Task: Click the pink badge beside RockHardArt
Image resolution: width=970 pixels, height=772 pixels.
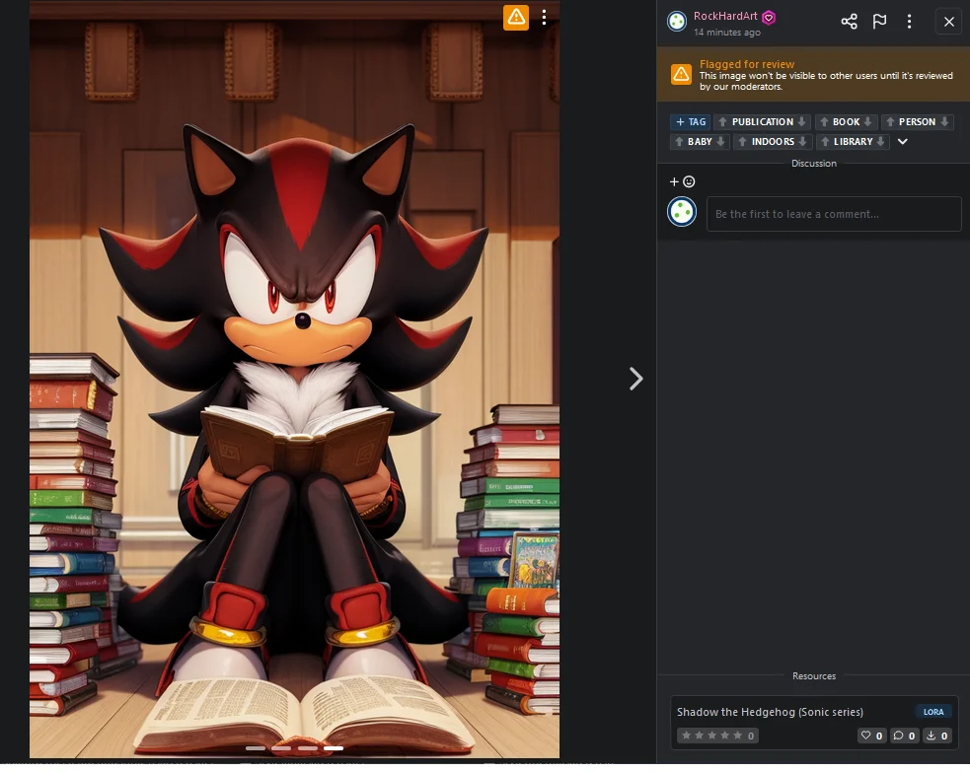Action: pos(769,18)
